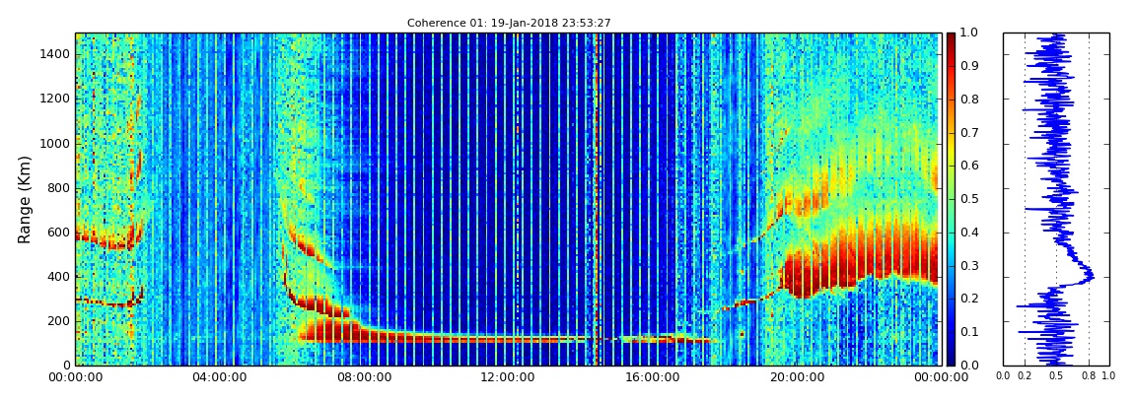Click the peak of the blue profile curve
1134x401 pixels.
(x=1092, y=277)
